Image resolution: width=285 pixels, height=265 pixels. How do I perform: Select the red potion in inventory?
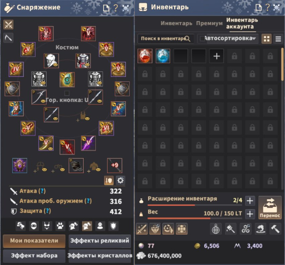(x=145, y=56)
